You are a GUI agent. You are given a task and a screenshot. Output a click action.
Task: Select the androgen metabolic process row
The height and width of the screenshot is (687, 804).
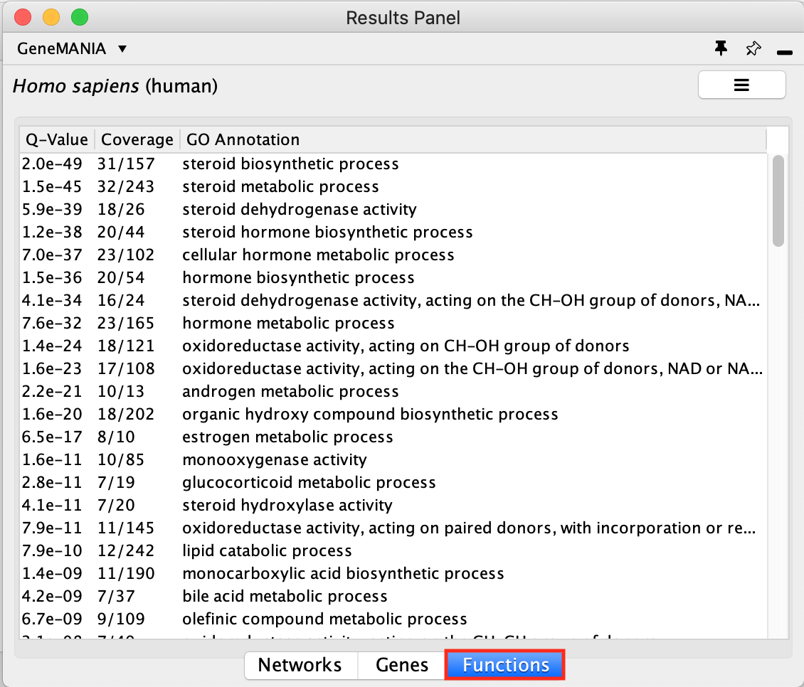click(290, 392)
